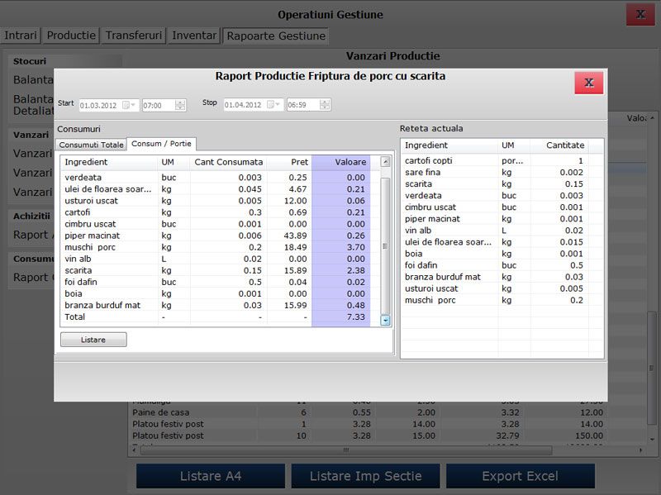Click the Pret column header
The image size is (661, 495).
coord(290,162)
